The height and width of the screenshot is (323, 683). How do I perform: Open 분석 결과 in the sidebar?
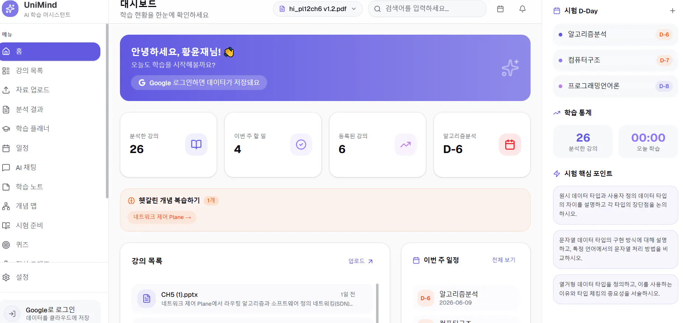point(50,110)
